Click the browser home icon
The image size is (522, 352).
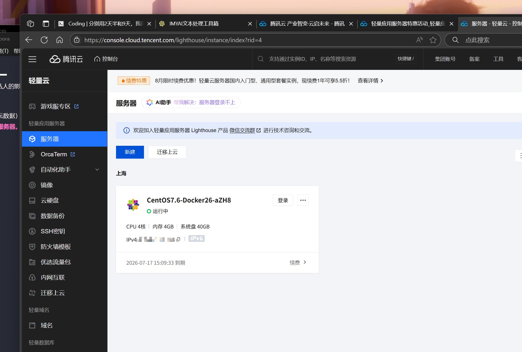pos(60,40)
